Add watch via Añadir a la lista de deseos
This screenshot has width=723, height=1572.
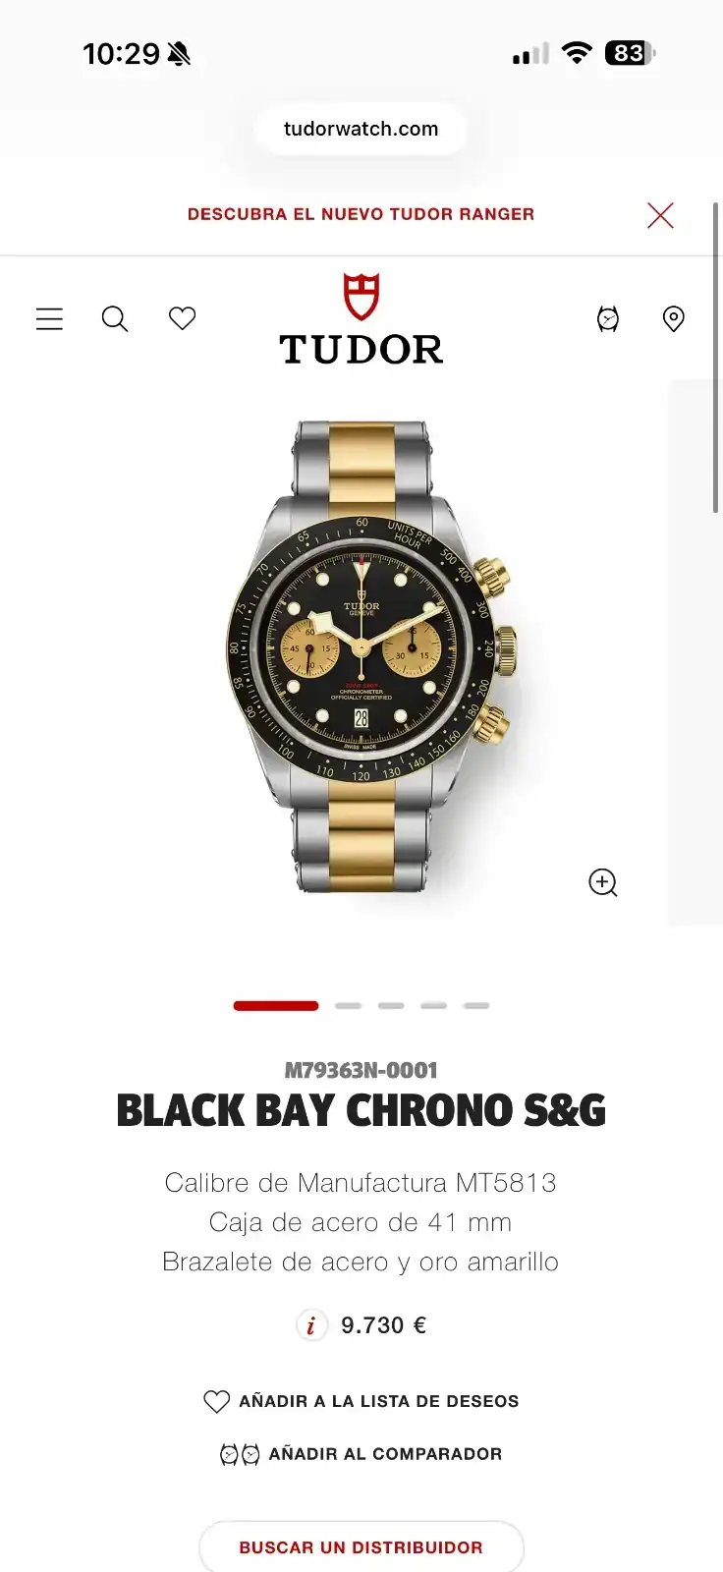click(361, 1401)
